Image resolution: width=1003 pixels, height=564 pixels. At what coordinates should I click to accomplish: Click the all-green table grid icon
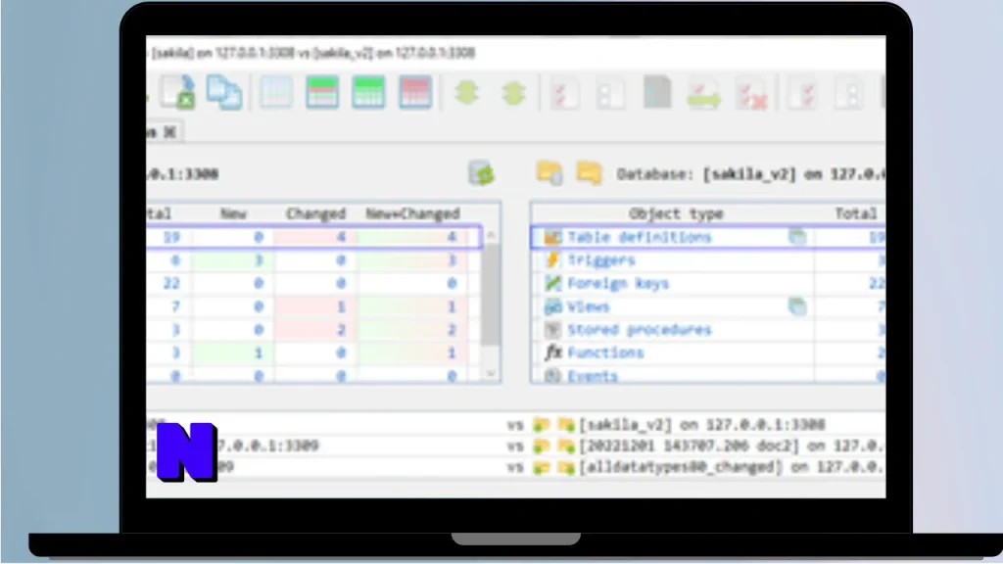click(x=368, y=92)
